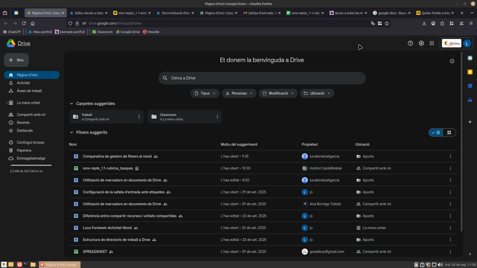
Task: Open more options for Treball folder
Action: pos(139,117)
